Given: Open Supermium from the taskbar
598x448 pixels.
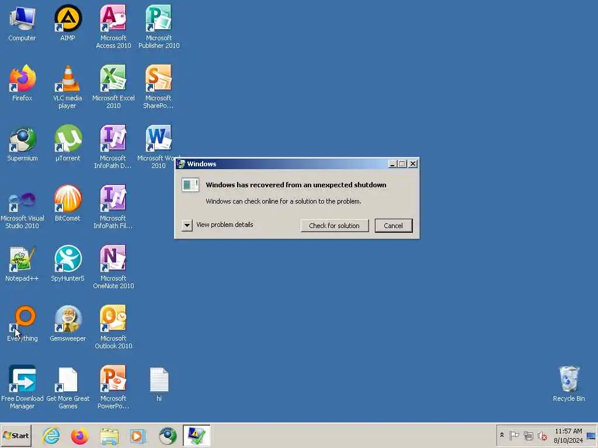Looking at the screenshot, I should pyautogui.click(x=168, y=436).
